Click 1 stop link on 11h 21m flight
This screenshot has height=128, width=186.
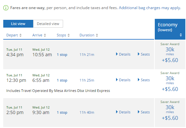[x=62, y=55]
